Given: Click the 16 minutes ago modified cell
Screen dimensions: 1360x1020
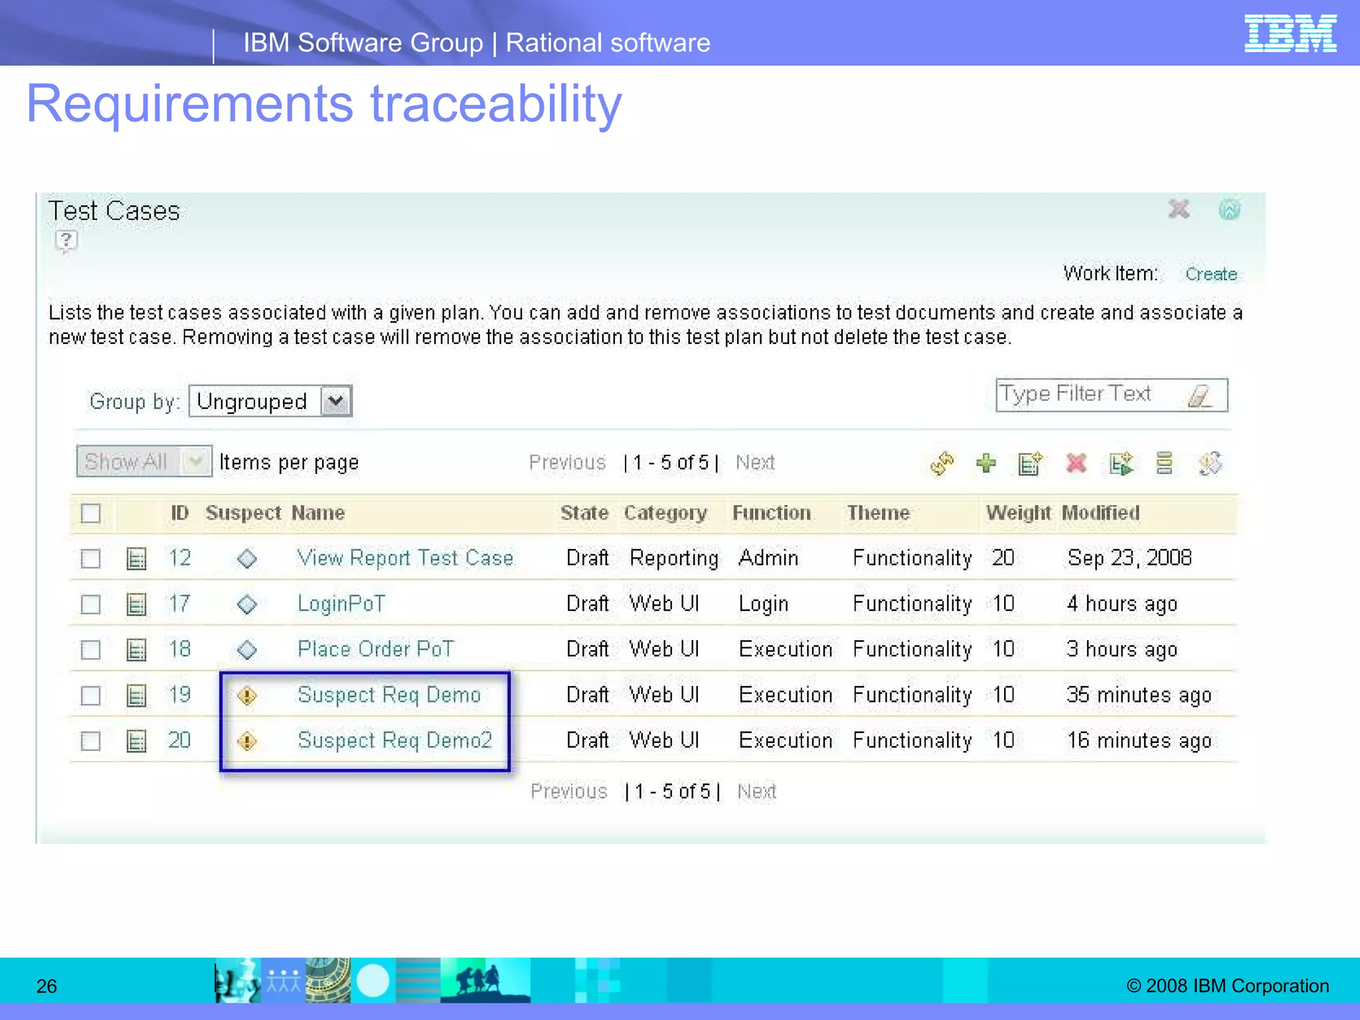Looking at the screenshot, I should [1140, 740].
